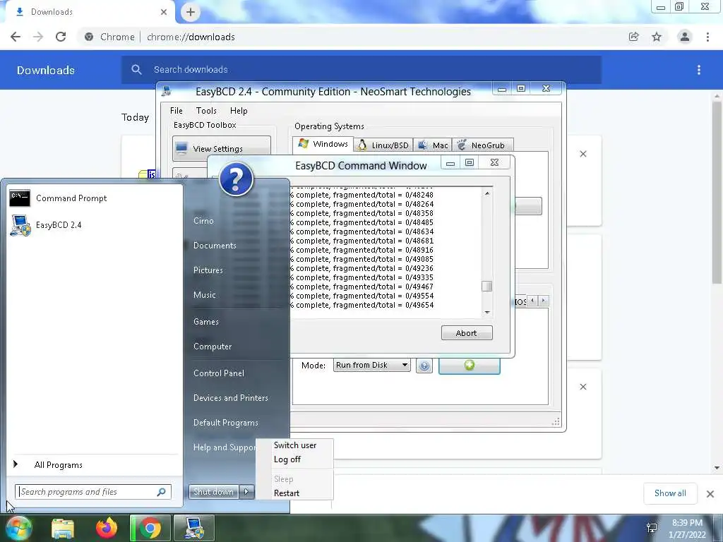Share this page icon in Chrome
Screen dimensions: 723x542
(634, 37)
